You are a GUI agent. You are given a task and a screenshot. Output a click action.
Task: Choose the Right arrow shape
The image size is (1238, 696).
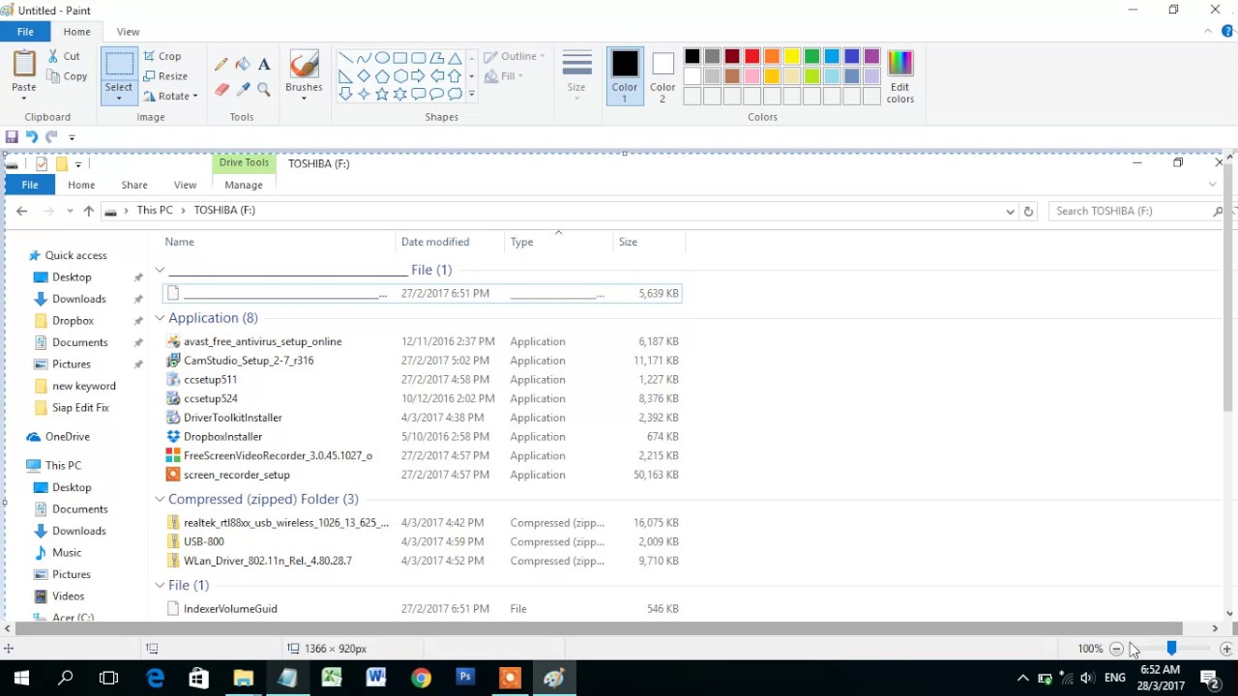point(418,75)
